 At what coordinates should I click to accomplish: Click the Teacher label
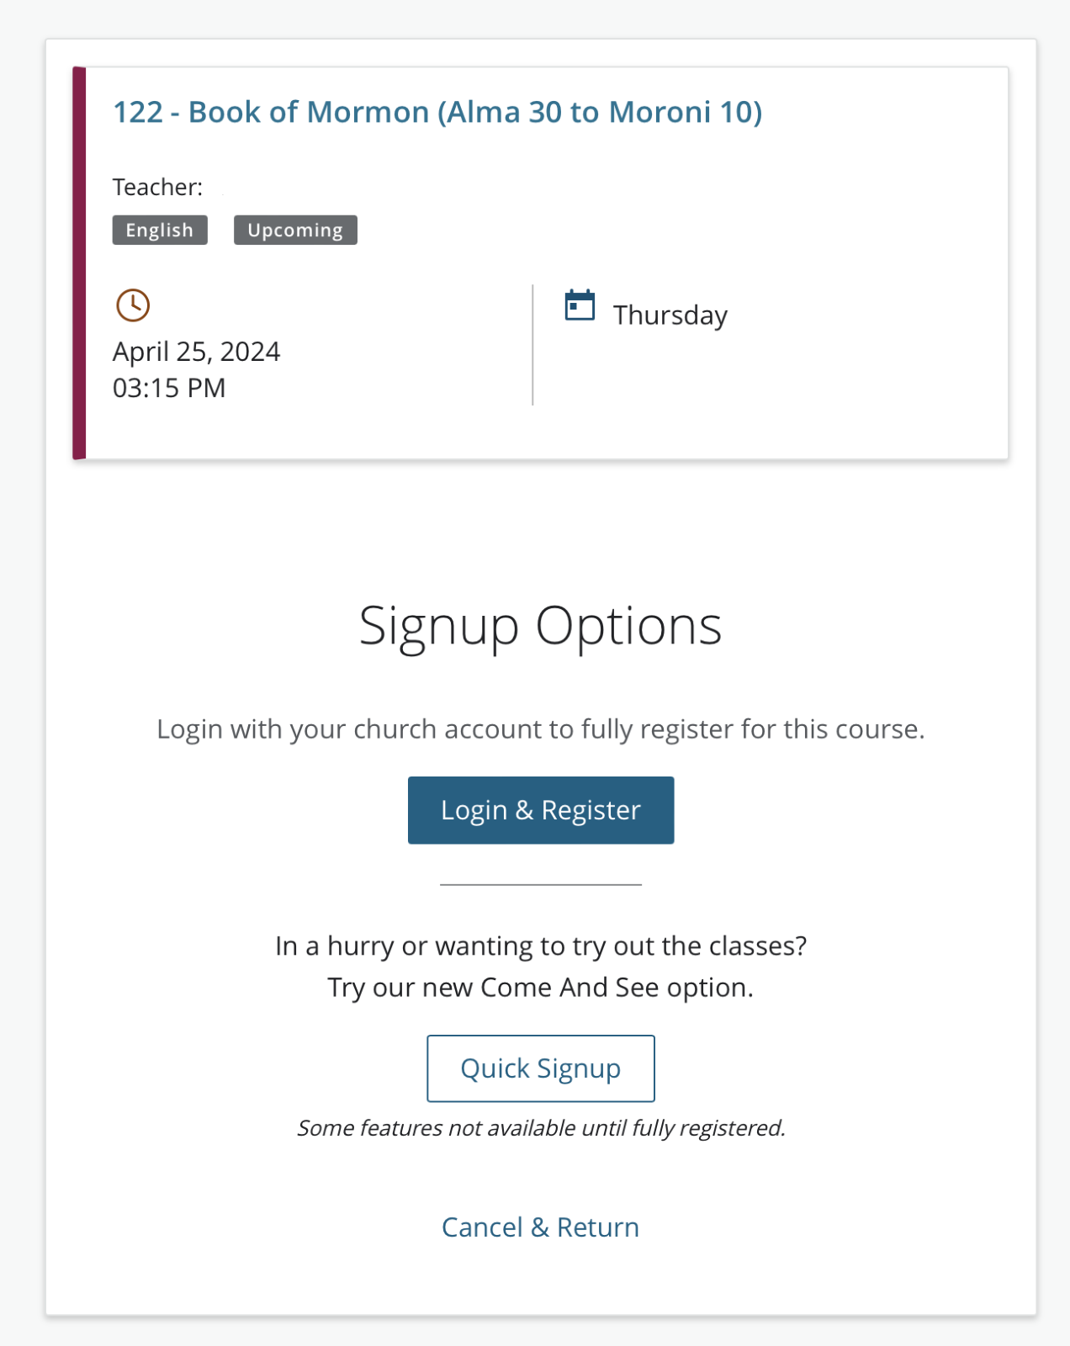(158, 187)
